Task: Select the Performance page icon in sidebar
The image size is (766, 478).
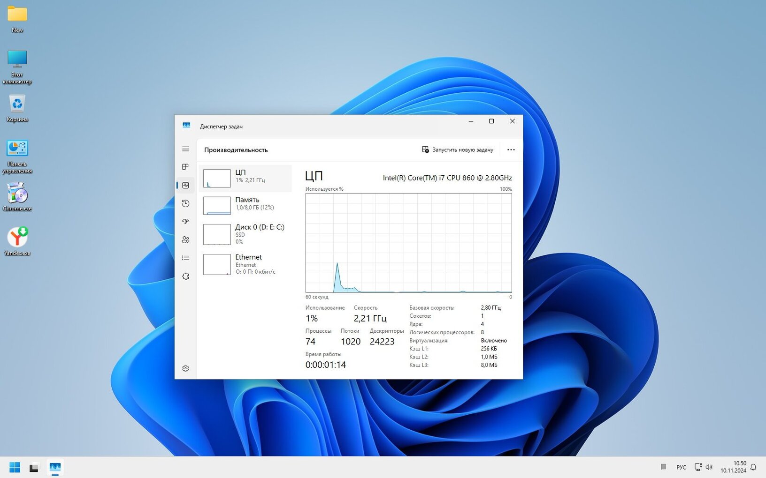Action: click(x=185, y=185)
